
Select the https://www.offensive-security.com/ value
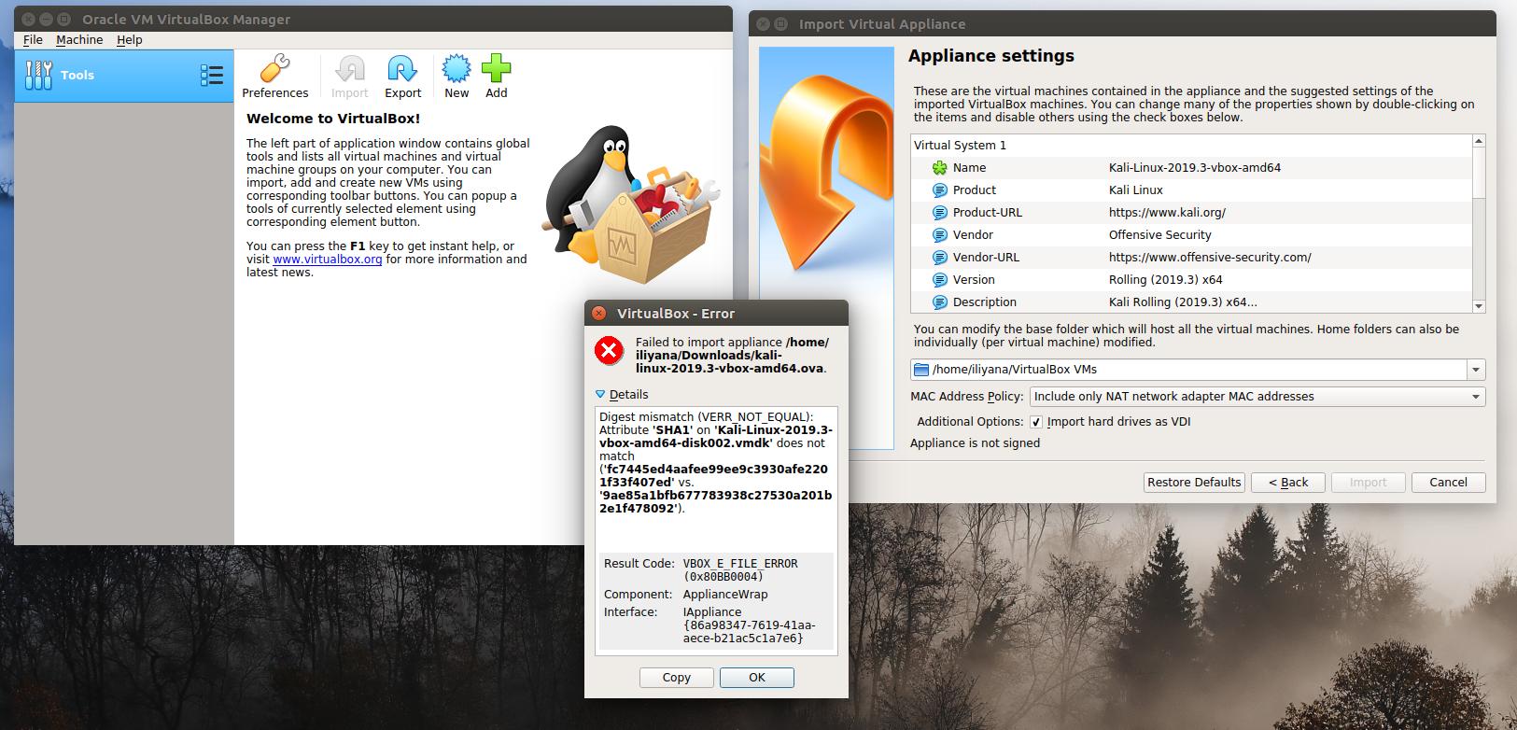[x=1210, y=258]
